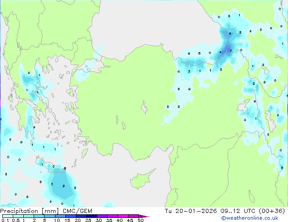
Task: Select the 5–10 mm legend color swatch
Action: tap(50, 216)
